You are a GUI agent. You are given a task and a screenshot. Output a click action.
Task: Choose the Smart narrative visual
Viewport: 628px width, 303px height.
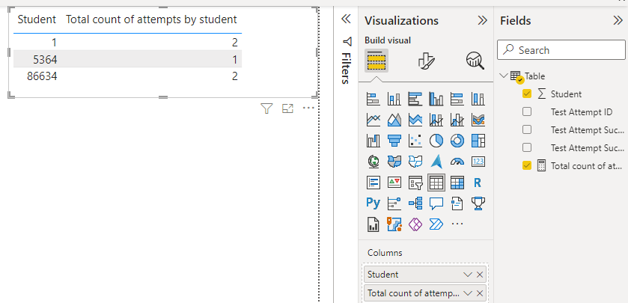(457, 203)
